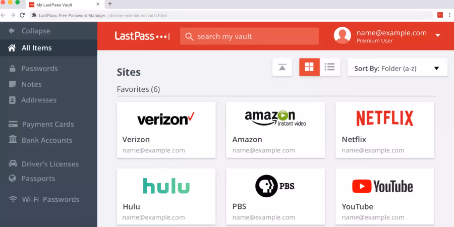Click the search my vault field
The width and height of the screenshot is (454, 227).
click(x=249, y=36)
